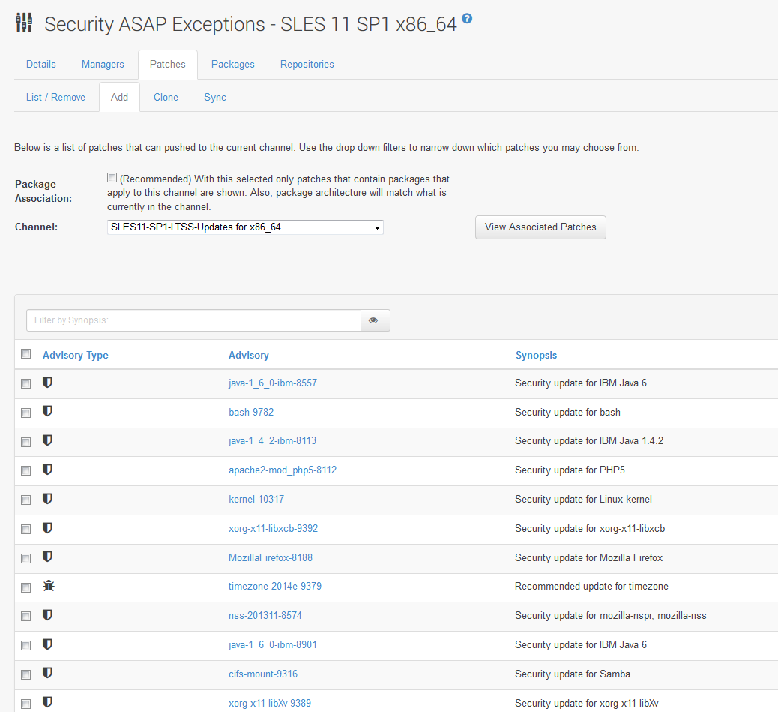Click inside the Filter by Synopsis field
This screenshot has width=778, height=712.
[187, 320]
